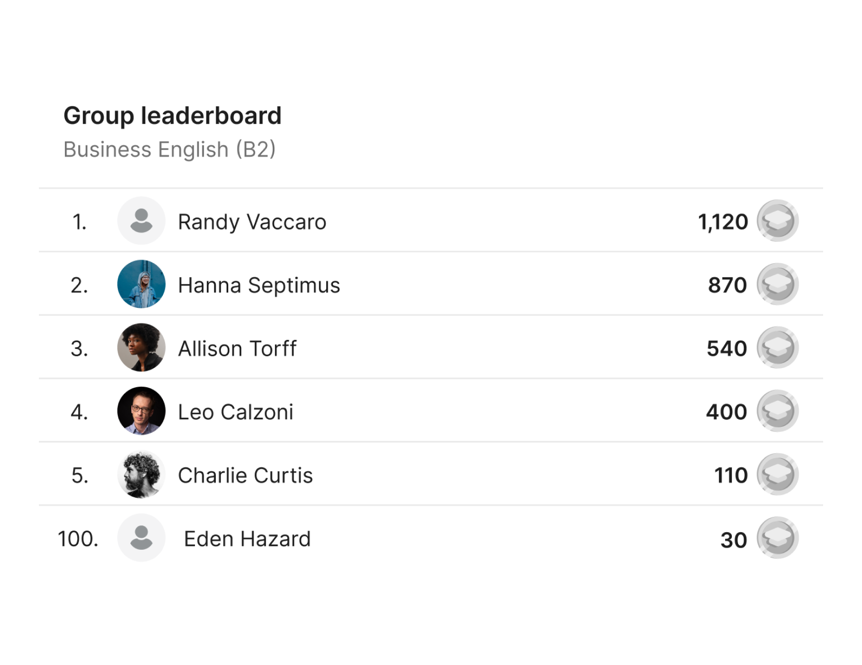
Task: Select the name Allison Torff
Action: [237, 348]
